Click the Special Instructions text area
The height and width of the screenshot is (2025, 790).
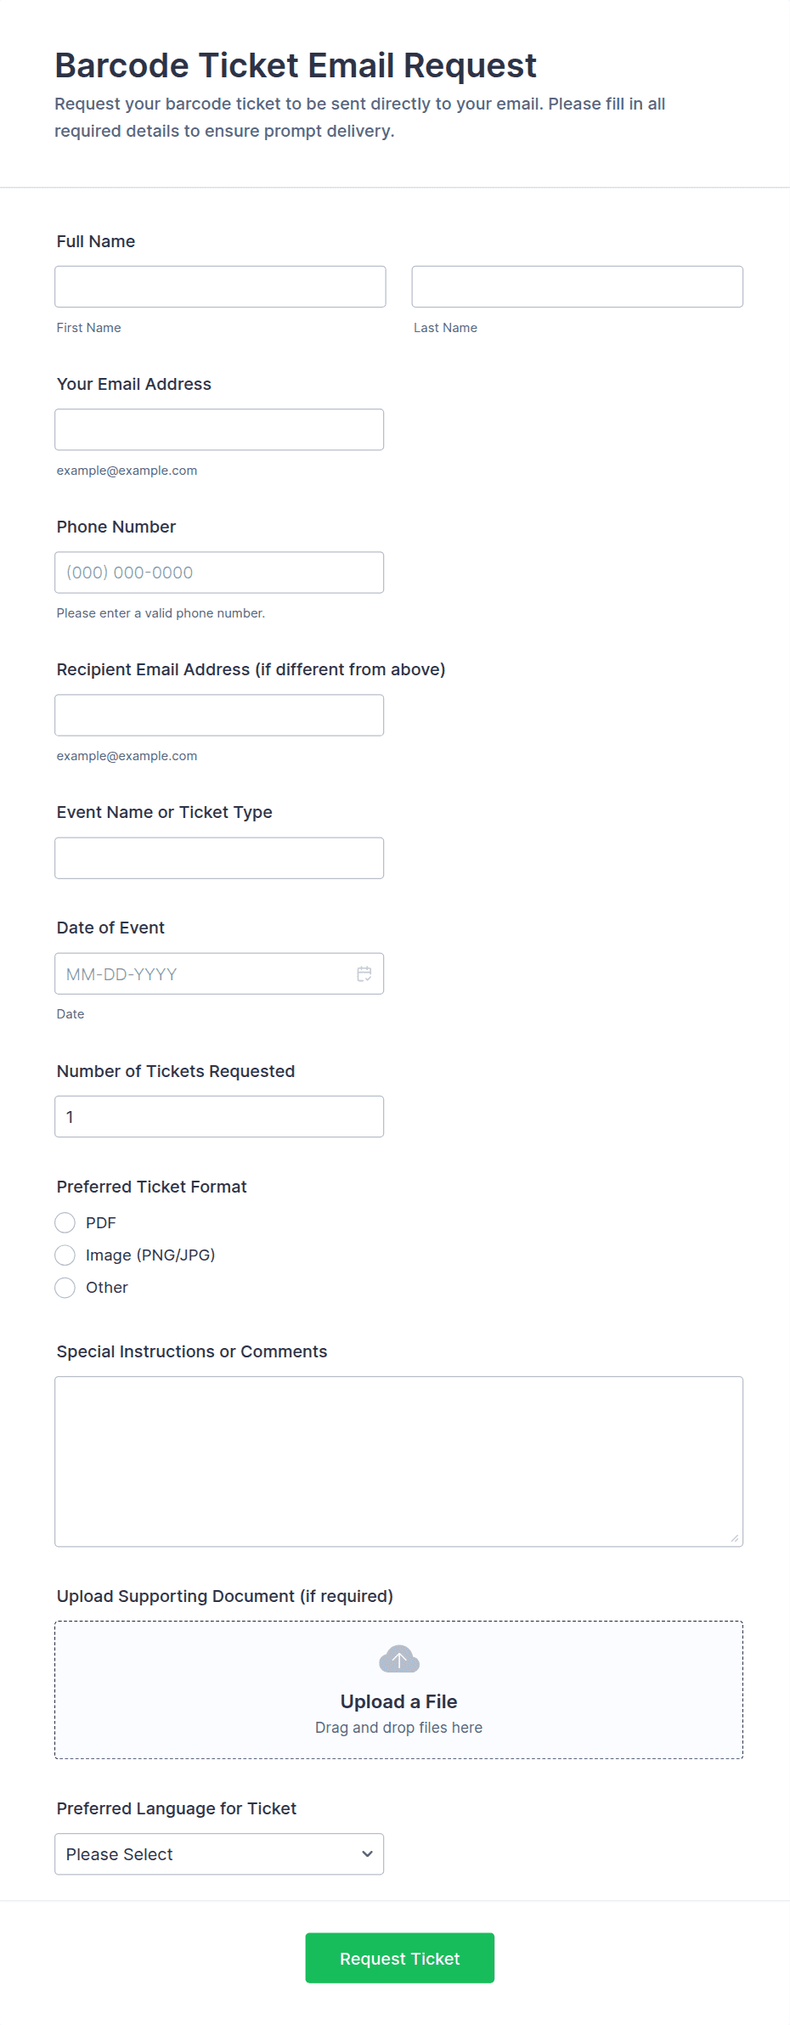[x=398, y=1460]
